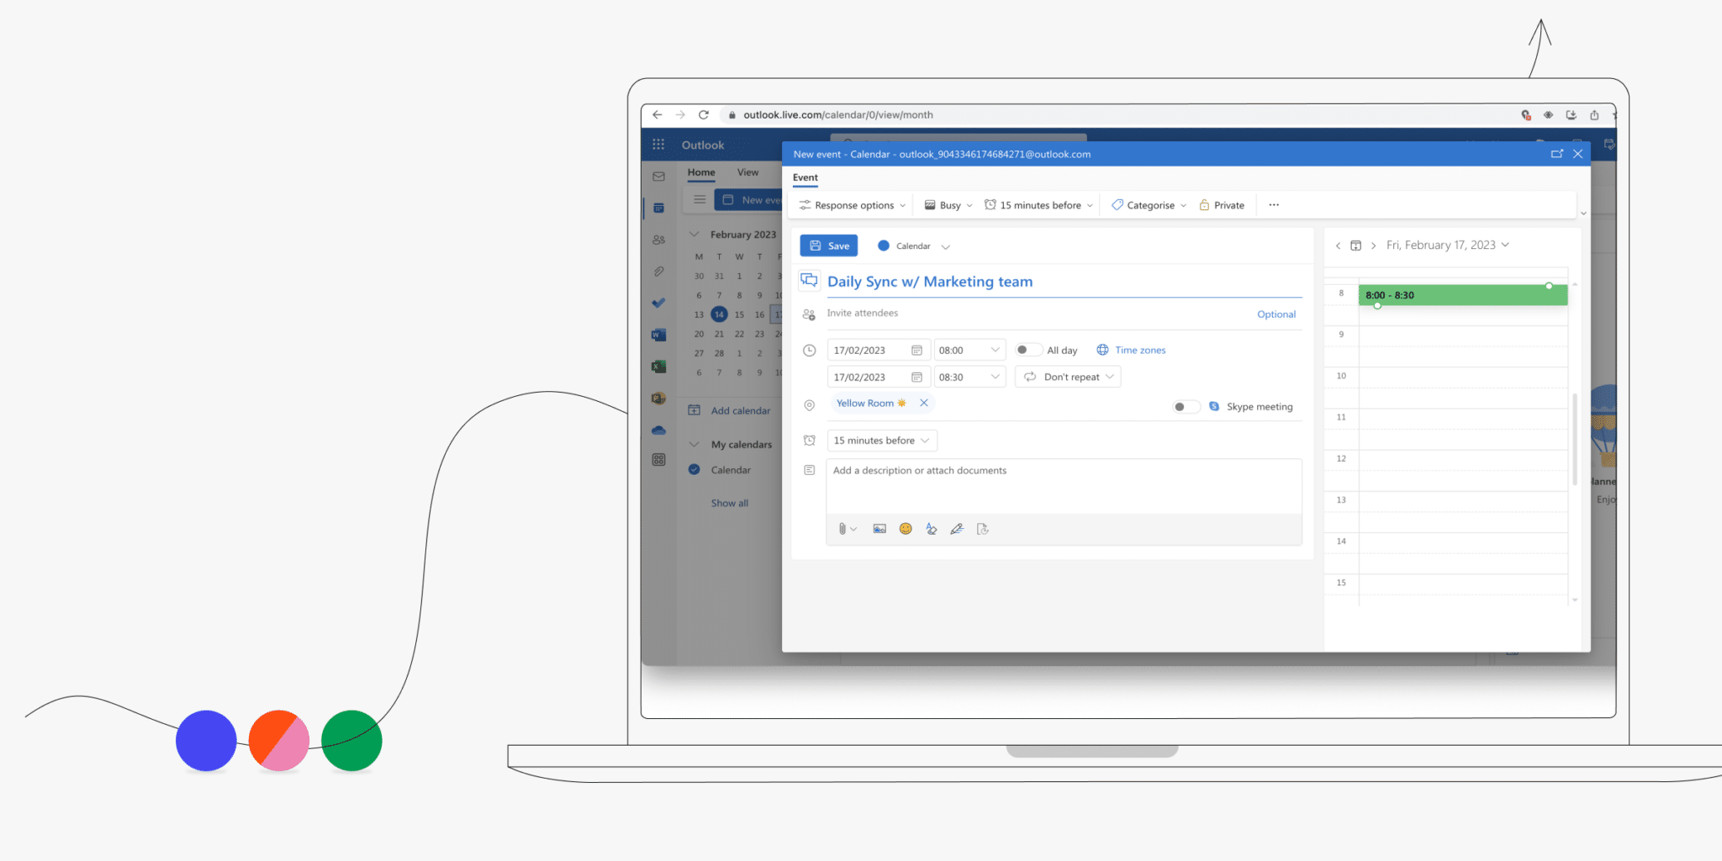Open the People icon in left sidebar
The width and height of the screenshot is (1722, 861).
coord(658,240)
